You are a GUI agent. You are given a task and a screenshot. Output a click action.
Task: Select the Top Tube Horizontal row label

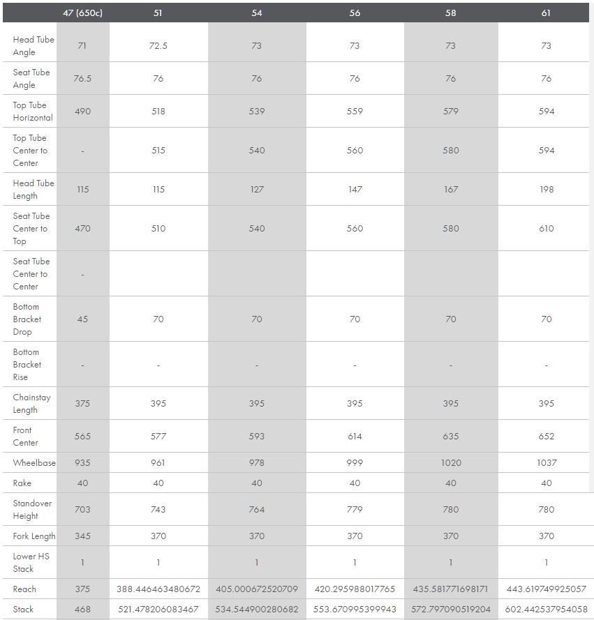coord(32,112)
